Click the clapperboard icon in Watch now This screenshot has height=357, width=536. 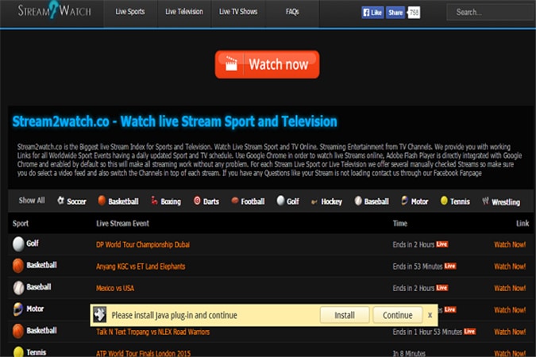231,64
